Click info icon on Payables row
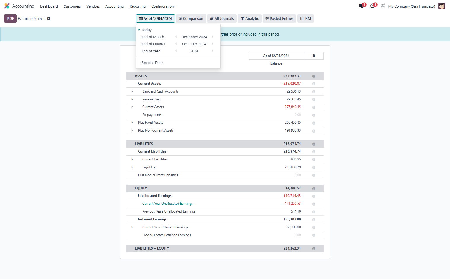This screenshot has height=279, width=450. tap(314, 167)
